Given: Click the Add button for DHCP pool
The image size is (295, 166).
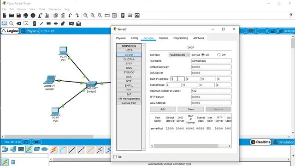Looking at the screenshot, I should [x=163, y=109].
